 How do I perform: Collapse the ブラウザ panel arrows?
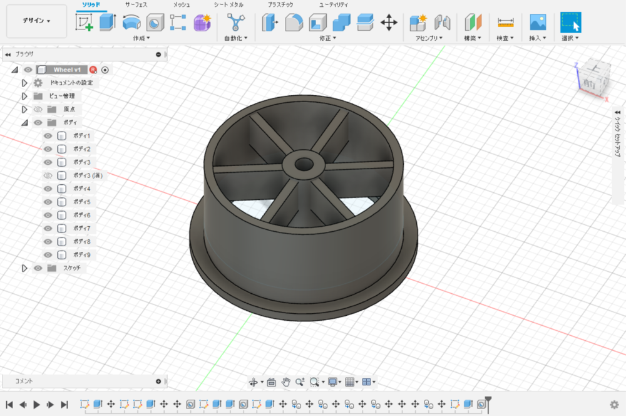(8, 55)
